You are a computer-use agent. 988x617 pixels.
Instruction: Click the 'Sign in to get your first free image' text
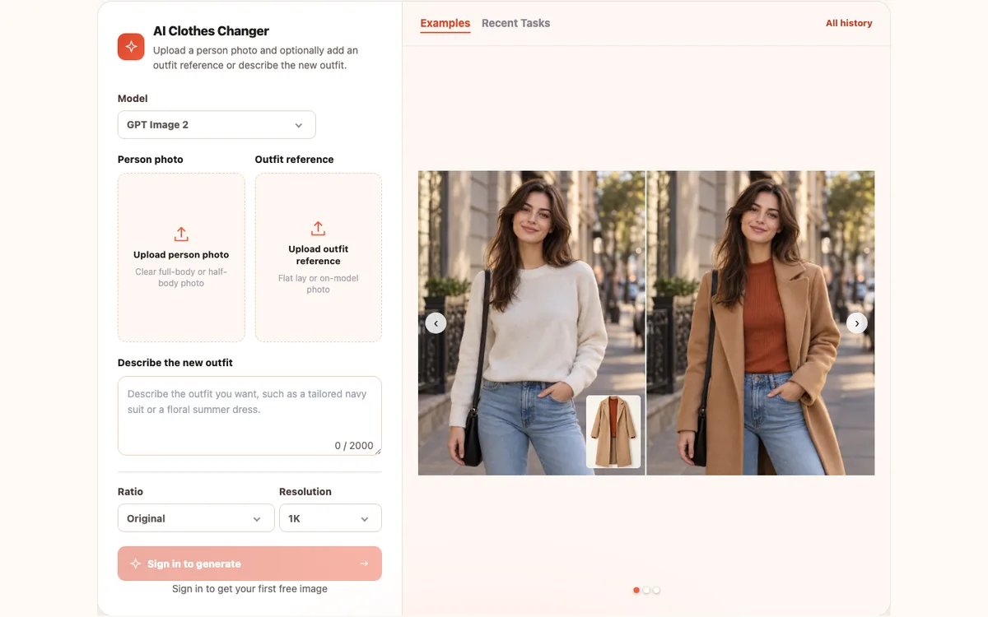[249, 589]
